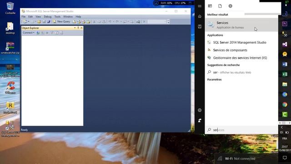
Task: Open the Edit menu in SSMS
Action: 30,17
